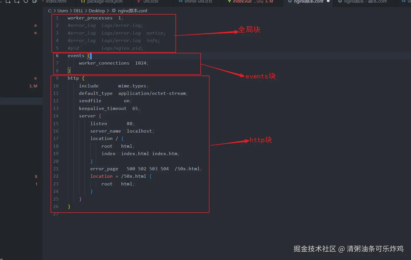Click the 'server' keyword on line 14
411x260 pixels.
coord(87,116)
